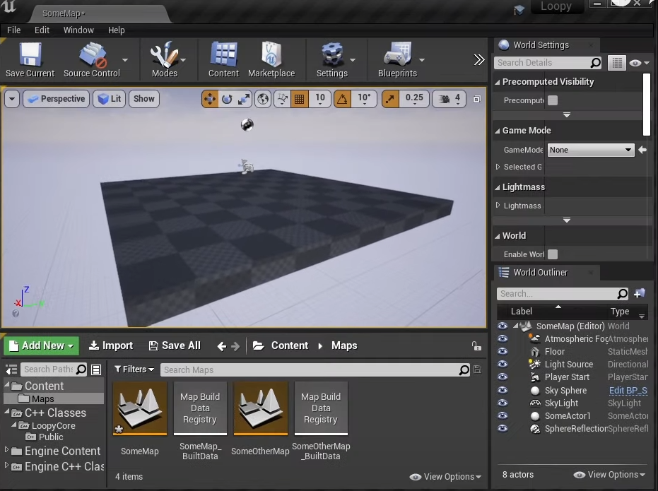Click the Save Current toolbar icon

(30, 59)
